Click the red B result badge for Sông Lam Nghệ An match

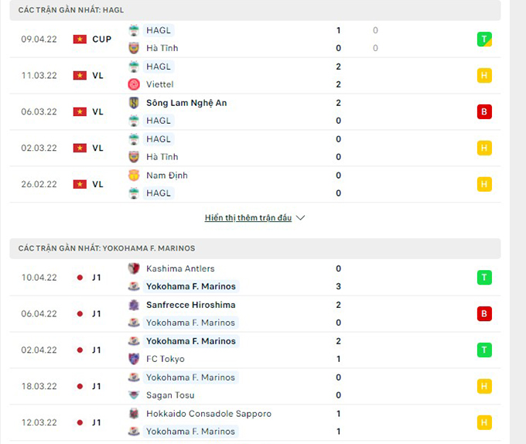coord(484,111)
